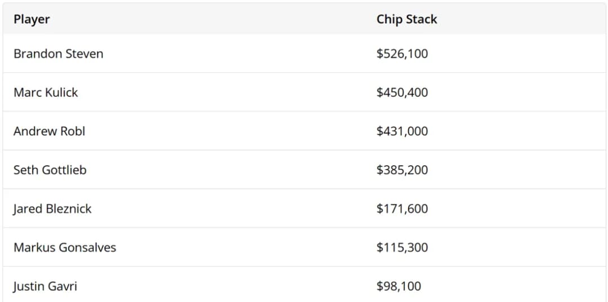Click the Player column header

[x=32, y=19]
